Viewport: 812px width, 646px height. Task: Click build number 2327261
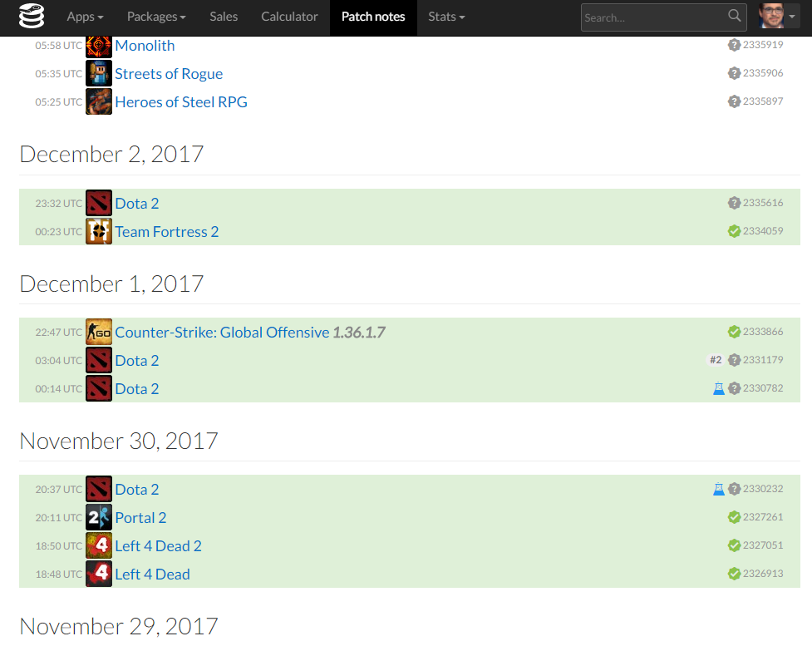click(x=763, y=517)
